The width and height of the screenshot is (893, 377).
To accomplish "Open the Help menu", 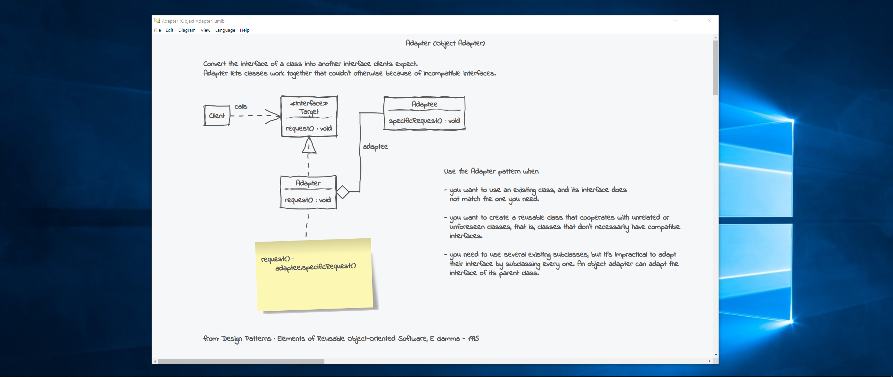I will click(245, 30).
